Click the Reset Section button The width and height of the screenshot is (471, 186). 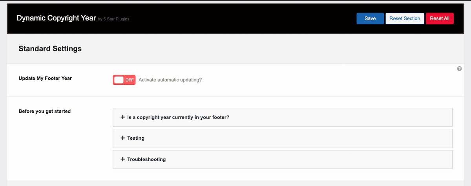pos(405,18)
